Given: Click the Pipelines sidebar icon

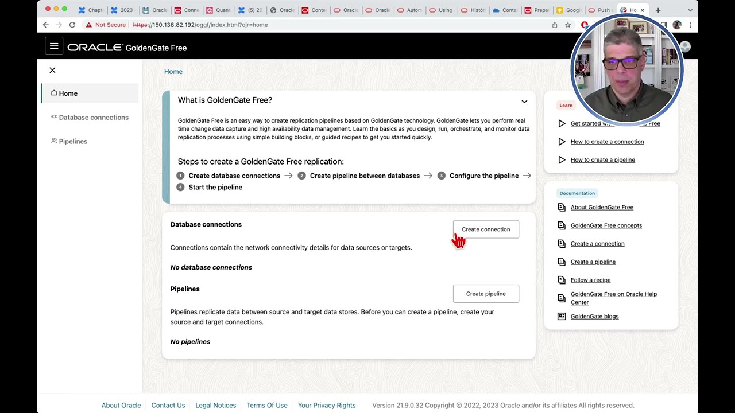Looking at the screenshot, I should [54, 141].
